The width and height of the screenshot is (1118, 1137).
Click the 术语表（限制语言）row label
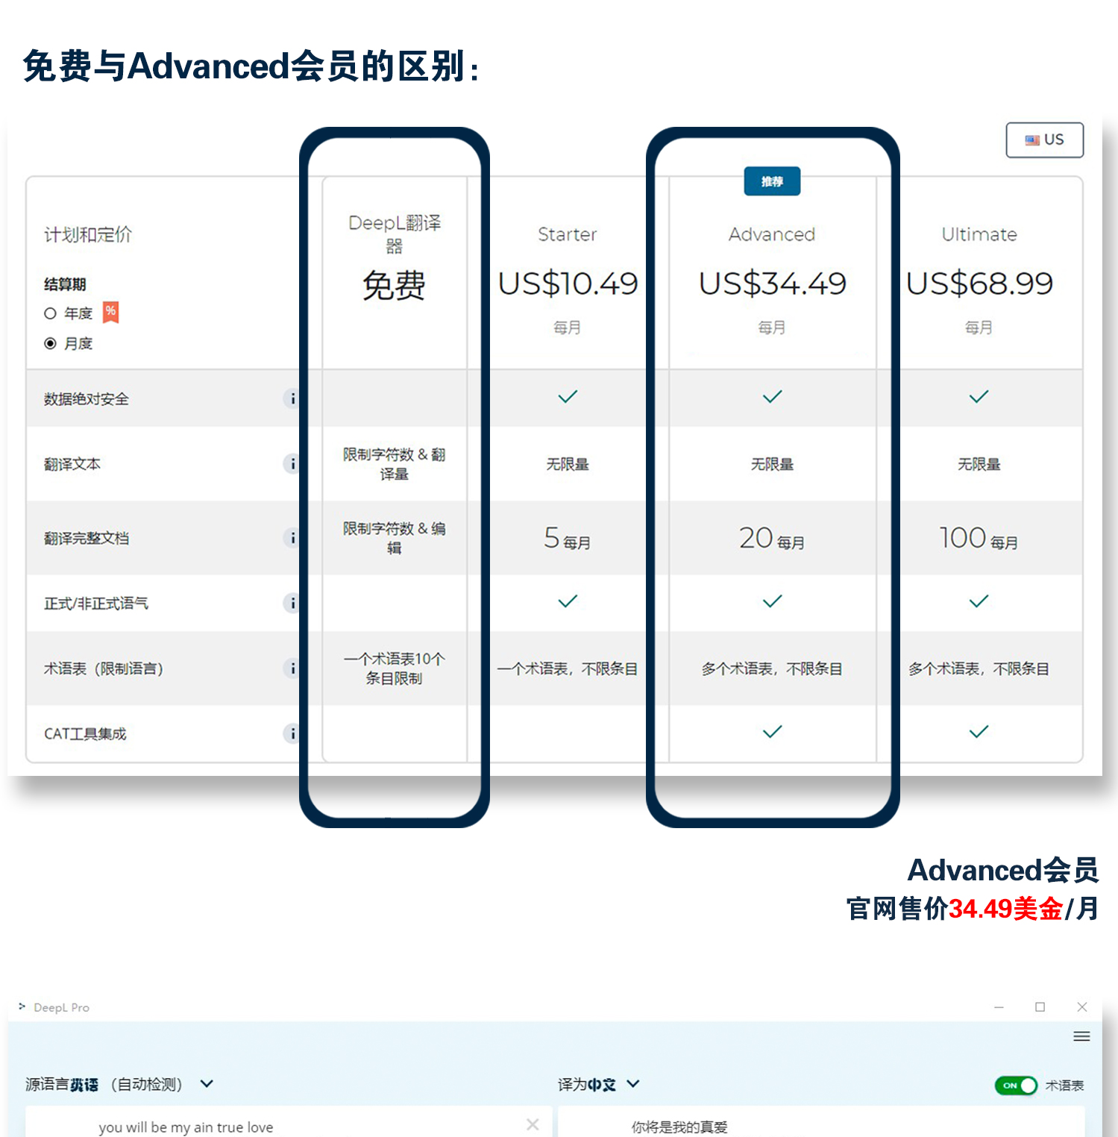click(x=104, y=668)
